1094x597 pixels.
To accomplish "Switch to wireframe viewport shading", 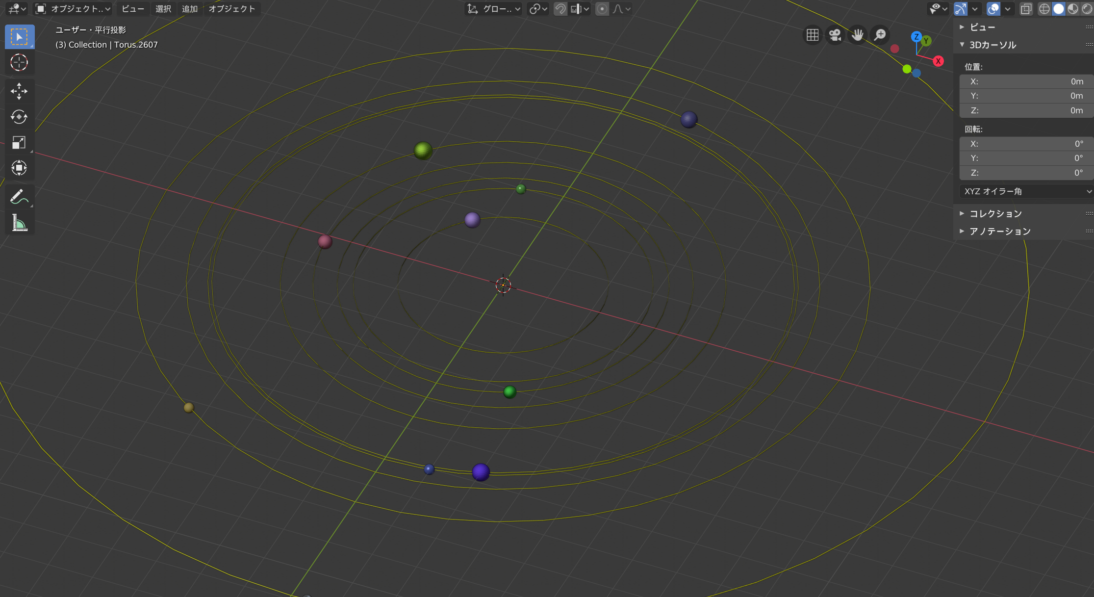I will 1044,9.
